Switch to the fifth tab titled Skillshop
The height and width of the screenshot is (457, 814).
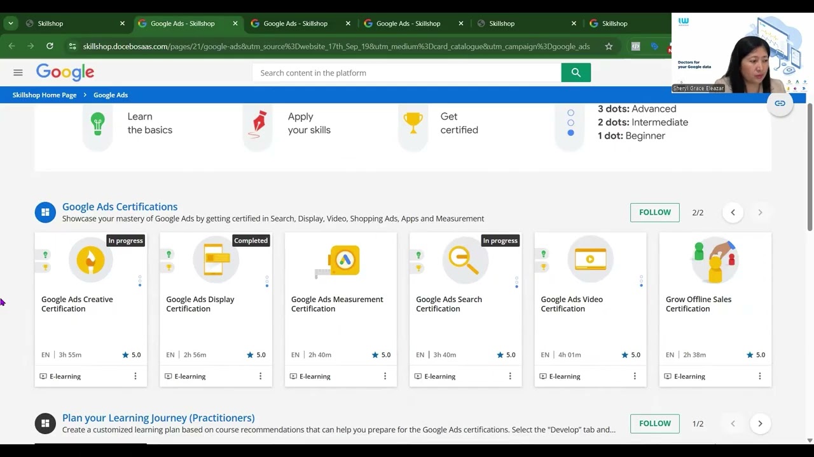point(527,23)
